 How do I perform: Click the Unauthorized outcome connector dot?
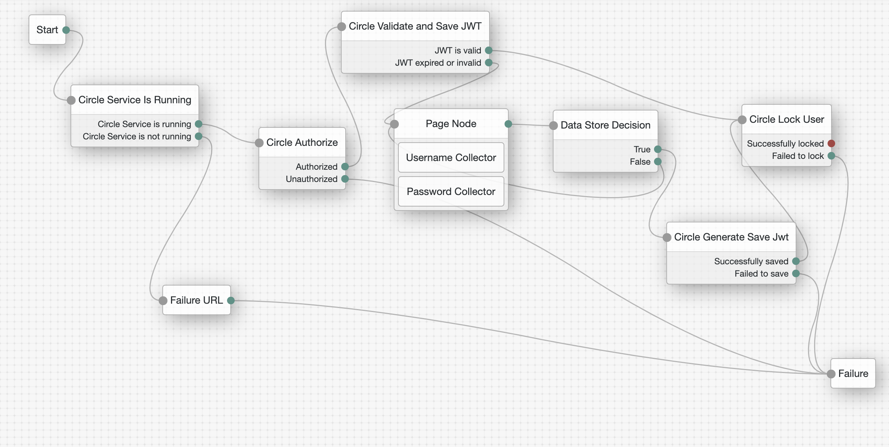click(345, 179)
